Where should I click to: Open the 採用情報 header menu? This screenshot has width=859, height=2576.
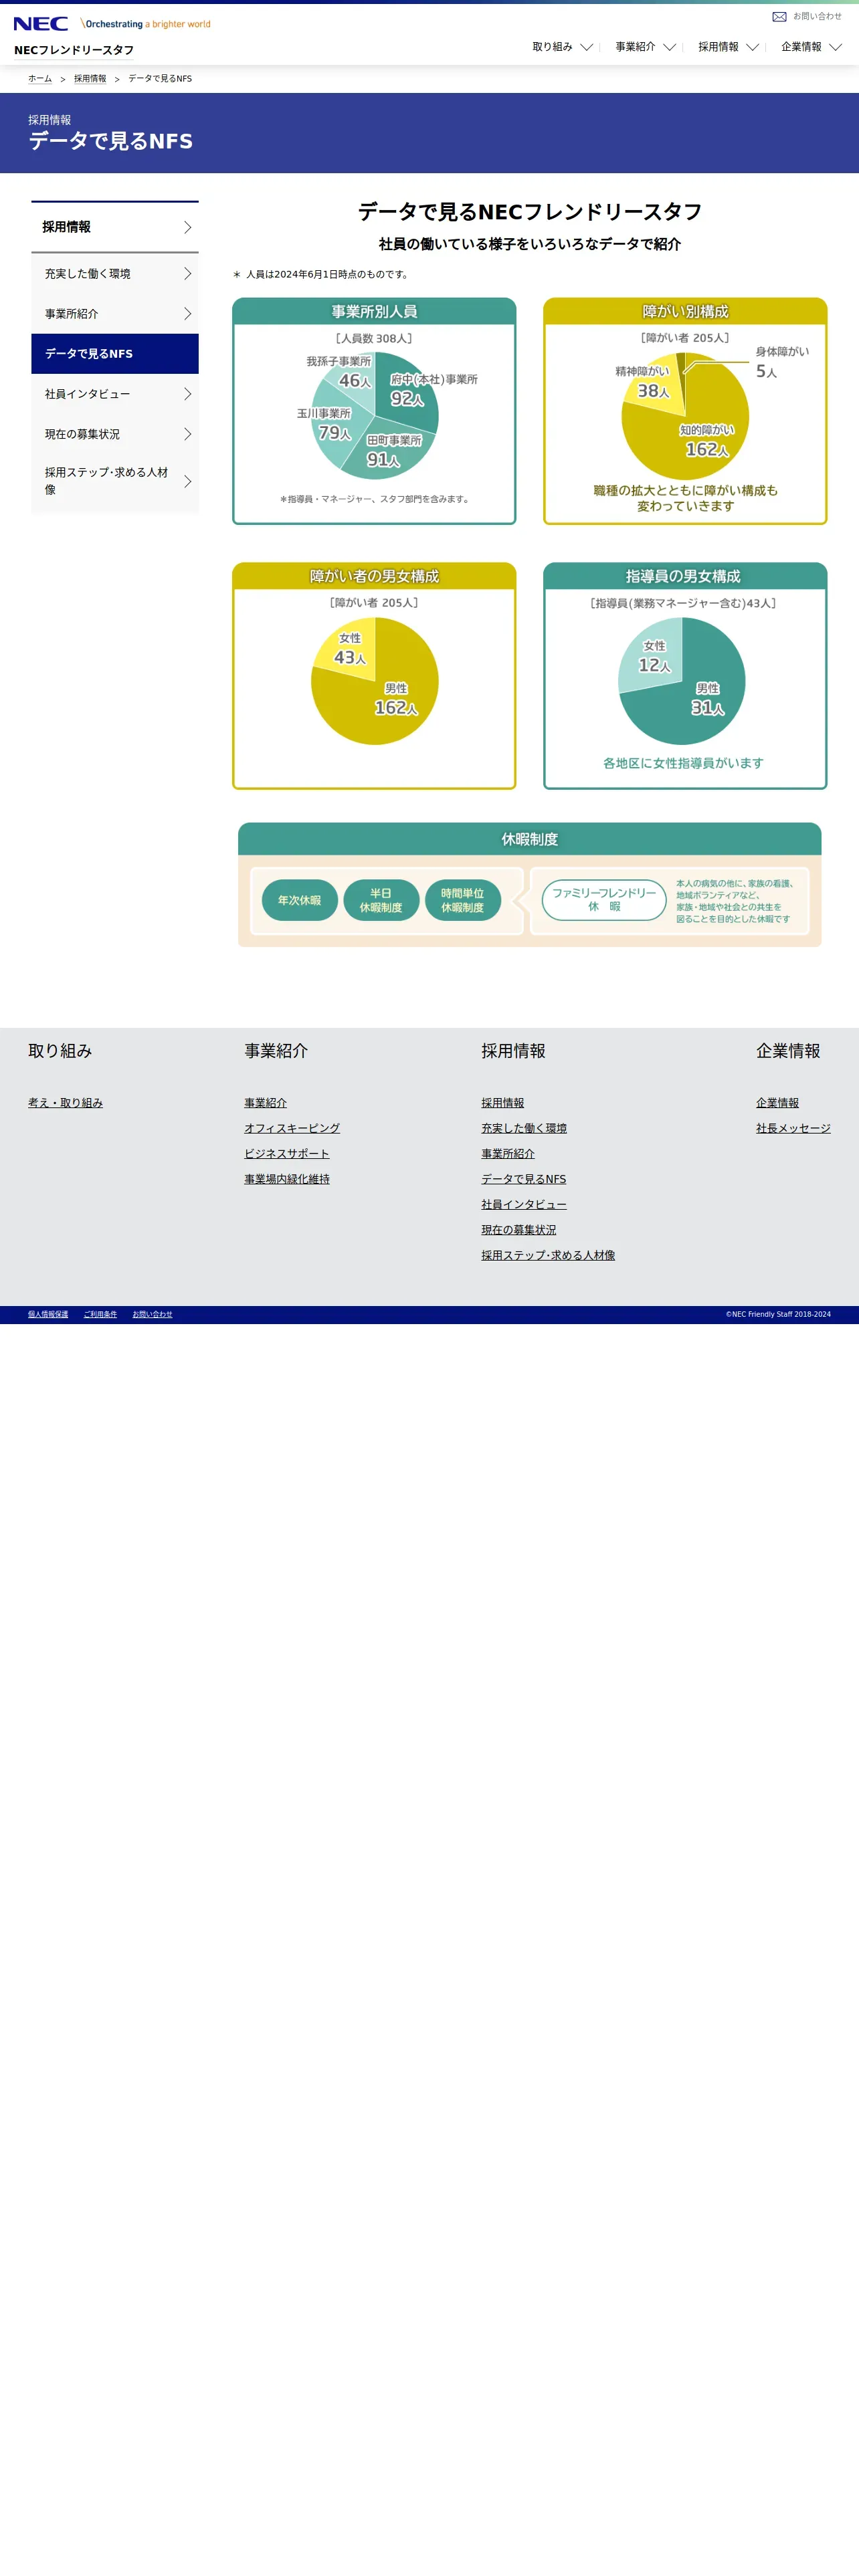[718, 47]
